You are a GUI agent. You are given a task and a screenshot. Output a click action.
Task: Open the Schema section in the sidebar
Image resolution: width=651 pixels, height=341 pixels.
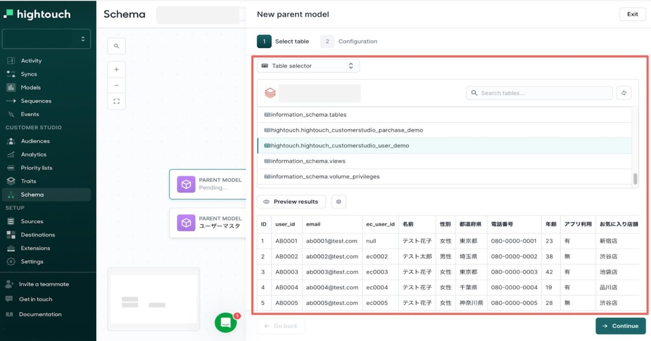tap(32, 194)
